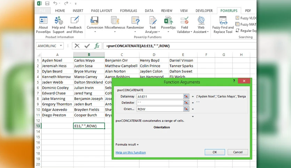Open About PowerUps information
This screenshot has height=168, width=291.
(x=43, y=25)
